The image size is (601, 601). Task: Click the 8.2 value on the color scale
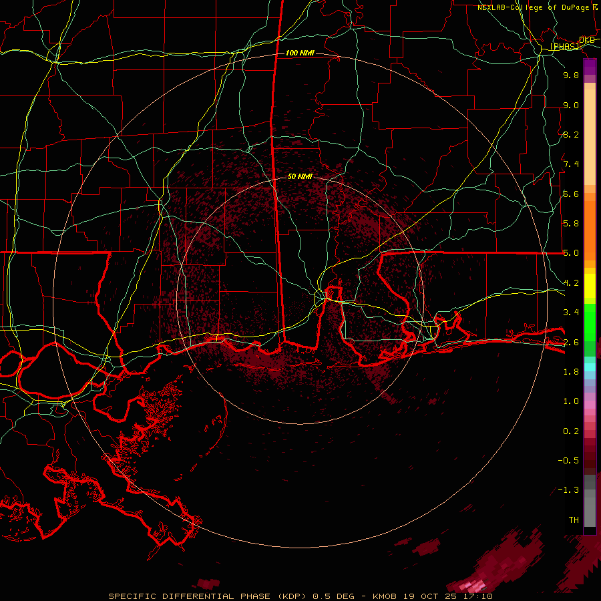[571, 134]
